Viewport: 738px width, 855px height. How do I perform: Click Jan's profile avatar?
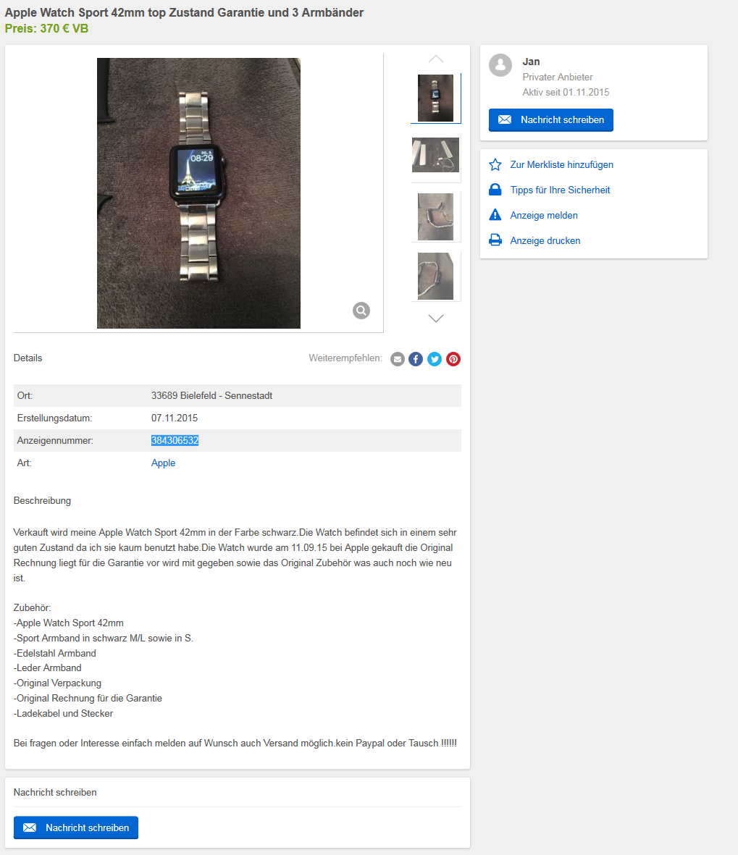500,65
